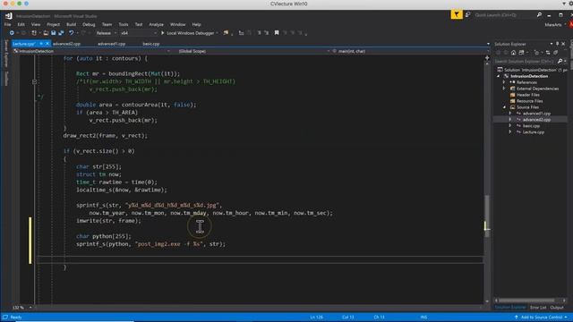Click the editor vertical scrollbar thumb
The image size is (573, 322).
tap(487, 216)
